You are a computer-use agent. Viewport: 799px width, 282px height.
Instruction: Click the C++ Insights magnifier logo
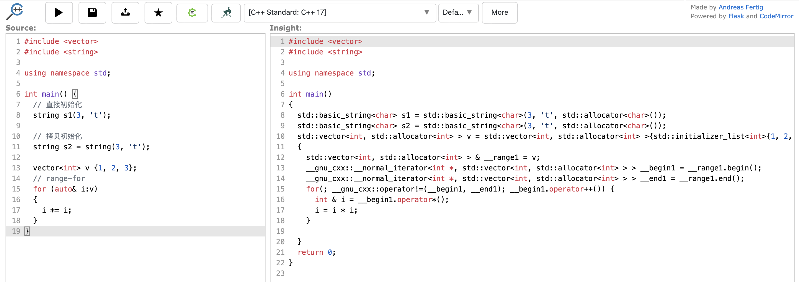click(x=15, y=11)
